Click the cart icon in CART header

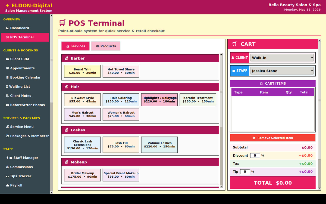[234, 44]
